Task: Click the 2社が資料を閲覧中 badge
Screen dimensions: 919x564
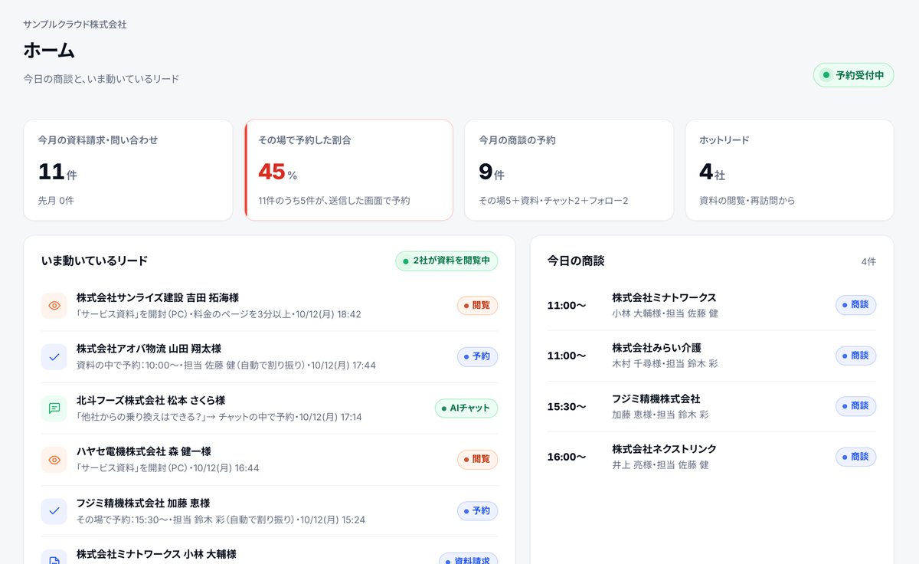Action: [446, 261]
